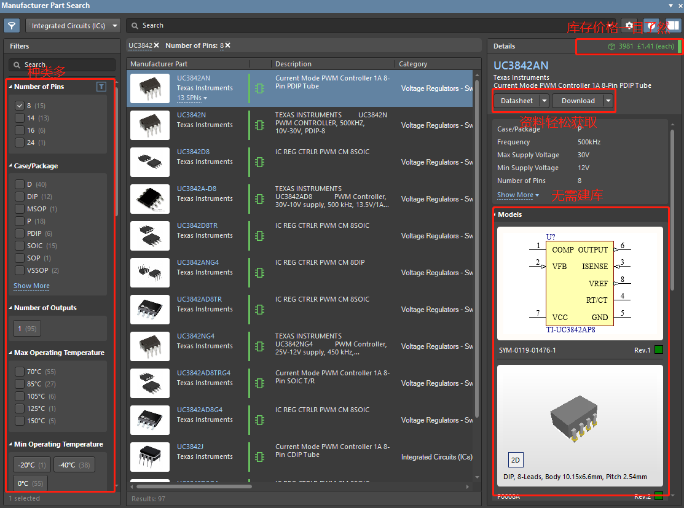Check the 14 pins checkbox
684x508 pixels.
(x=19, y=118)
